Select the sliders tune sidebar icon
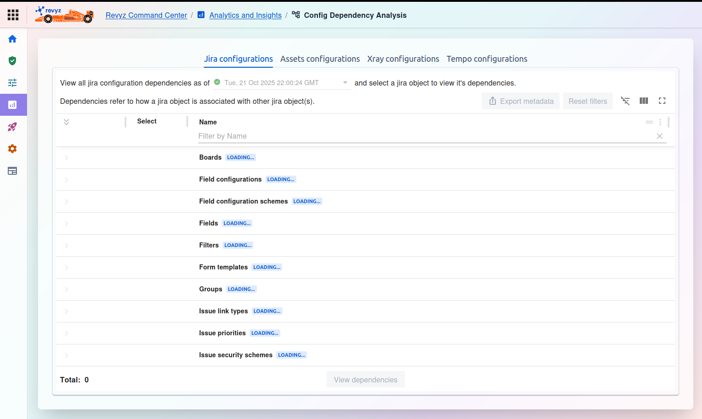The image size is (702, 419). [12, 83]
